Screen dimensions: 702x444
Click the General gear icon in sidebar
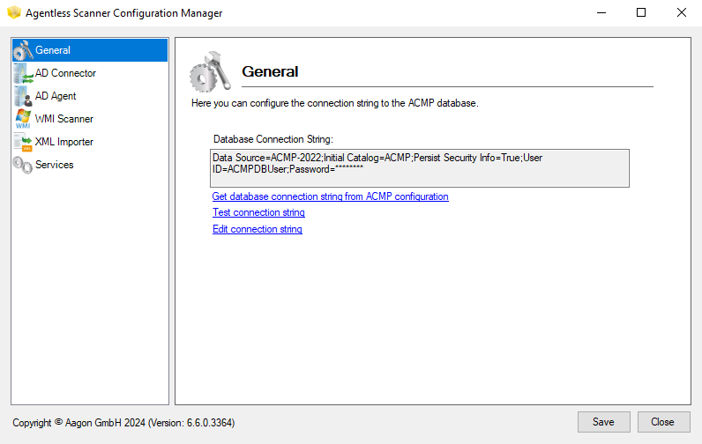[x=23, y=51]
